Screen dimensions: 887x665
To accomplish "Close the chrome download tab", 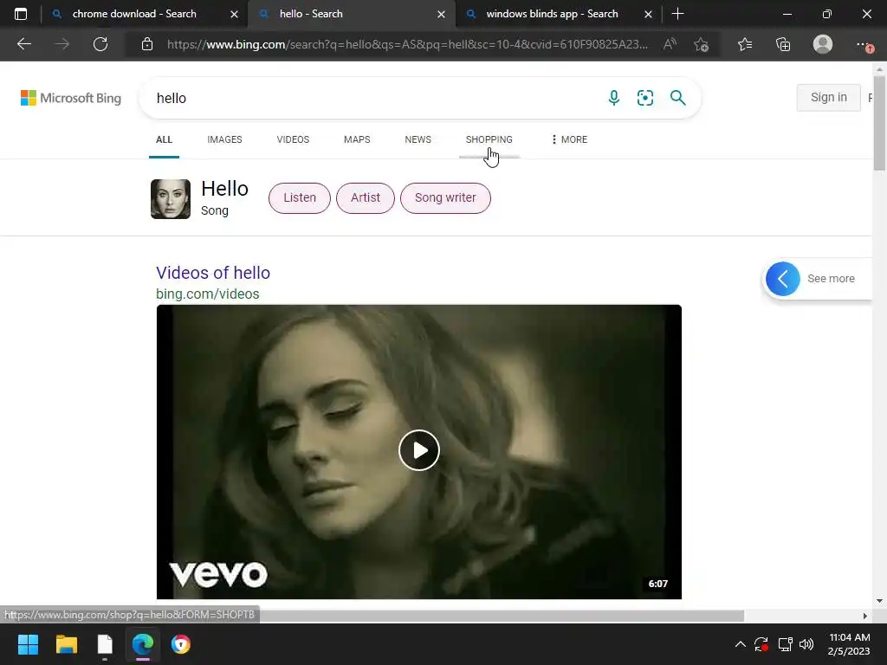I will tap(234, 14).
